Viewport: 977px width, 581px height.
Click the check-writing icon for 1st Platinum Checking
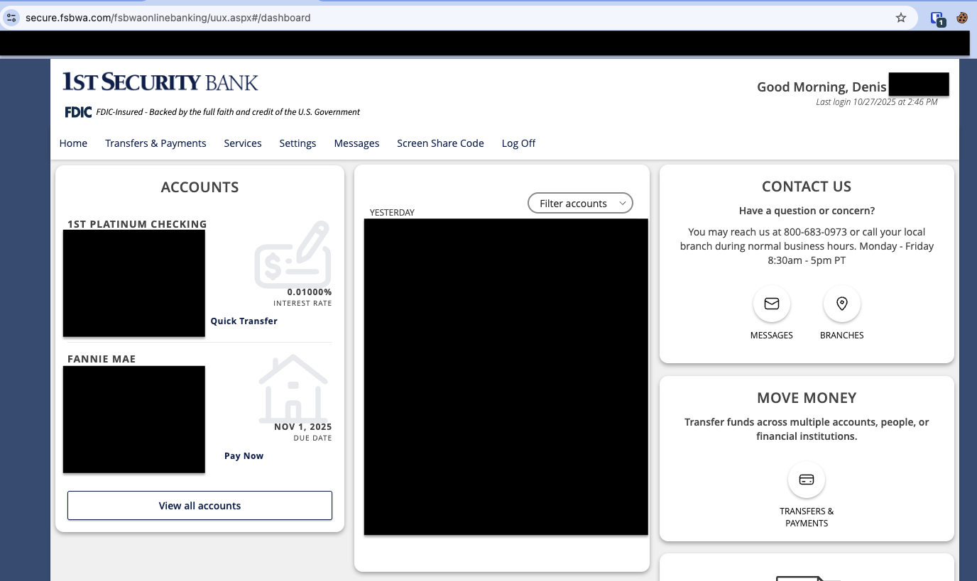tap(293, 255)
